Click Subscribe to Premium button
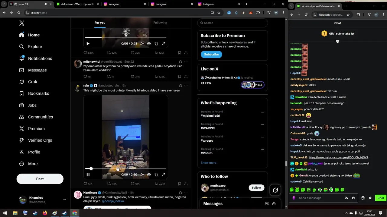Image resolution: width=387 pixels, height=217 pixels. (x=211, y=54)
